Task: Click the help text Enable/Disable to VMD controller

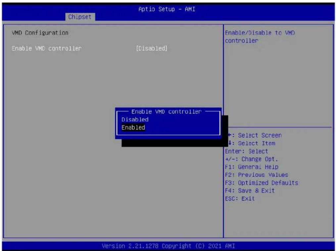Action: click(260, 37)
